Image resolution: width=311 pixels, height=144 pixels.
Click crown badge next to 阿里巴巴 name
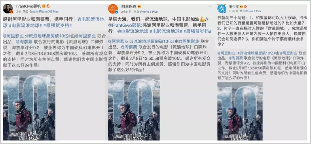(x=139, y=6)
